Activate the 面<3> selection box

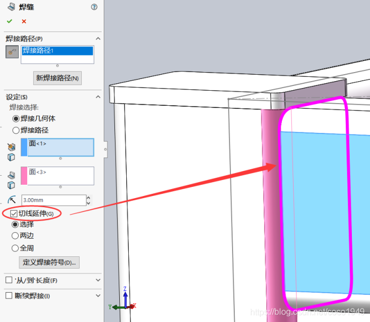click(61, 176)
